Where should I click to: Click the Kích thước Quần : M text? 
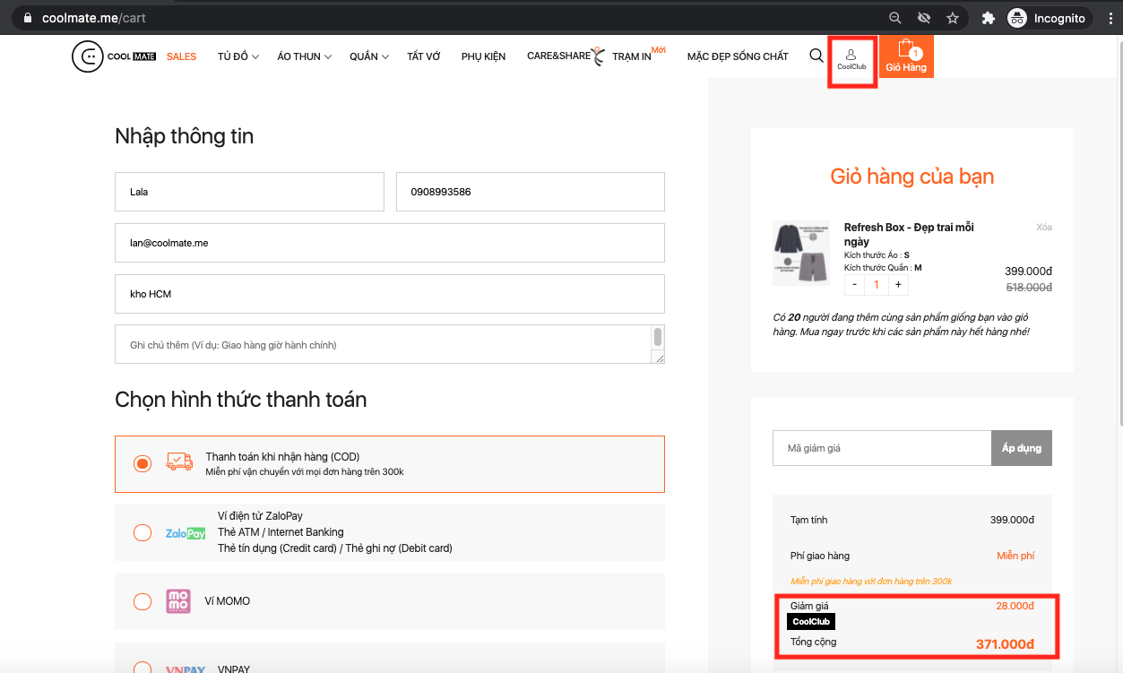pos(883,267)
